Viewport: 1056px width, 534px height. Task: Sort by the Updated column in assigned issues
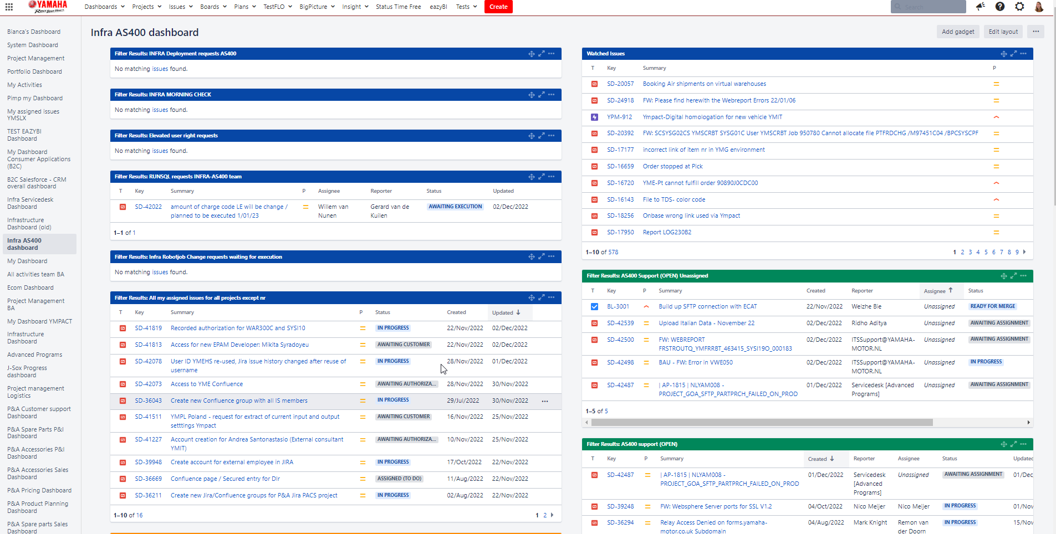(x=507, y=312)
